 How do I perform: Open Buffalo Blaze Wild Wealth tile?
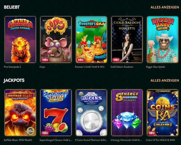tap(20, 113)
